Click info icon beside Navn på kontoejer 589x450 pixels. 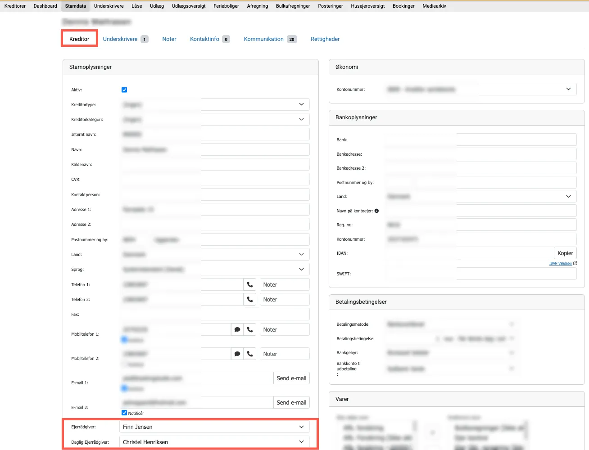point(376,211)
